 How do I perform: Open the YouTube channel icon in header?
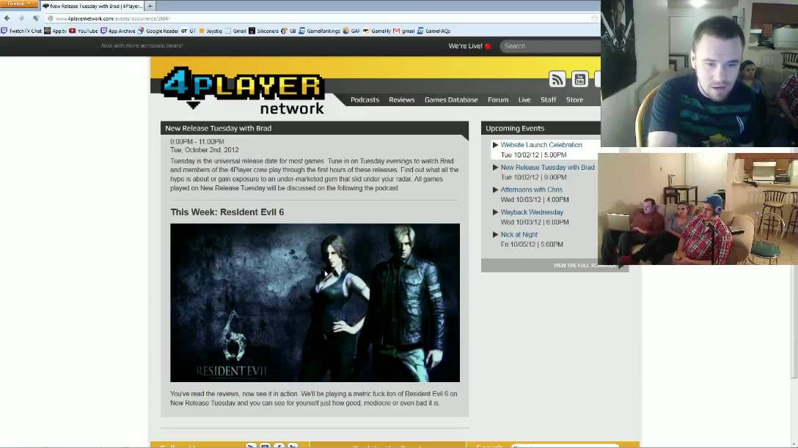[x=579, y=79]
